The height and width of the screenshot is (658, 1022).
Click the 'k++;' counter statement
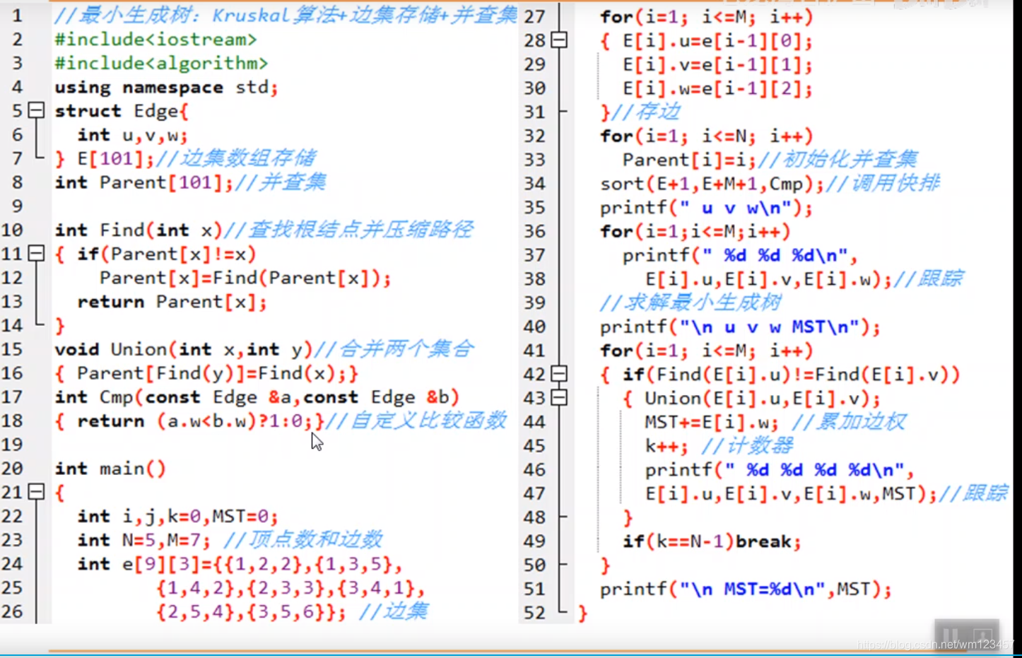666,446
